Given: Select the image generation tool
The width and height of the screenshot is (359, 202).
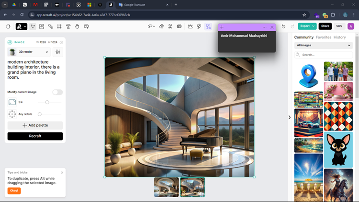Looking at the screenshot, I should pyautogui.click(x=42, y=26).
